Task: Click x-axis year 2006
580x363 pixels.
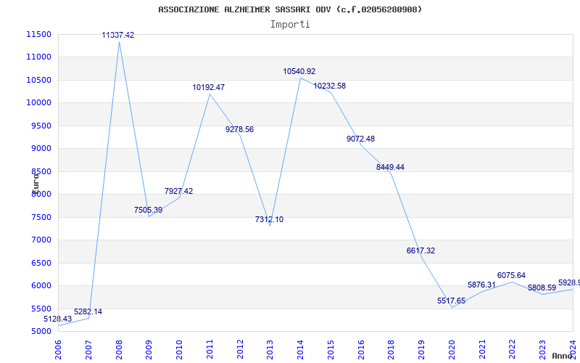Action: pyautogui.click(x=58, y=350)
